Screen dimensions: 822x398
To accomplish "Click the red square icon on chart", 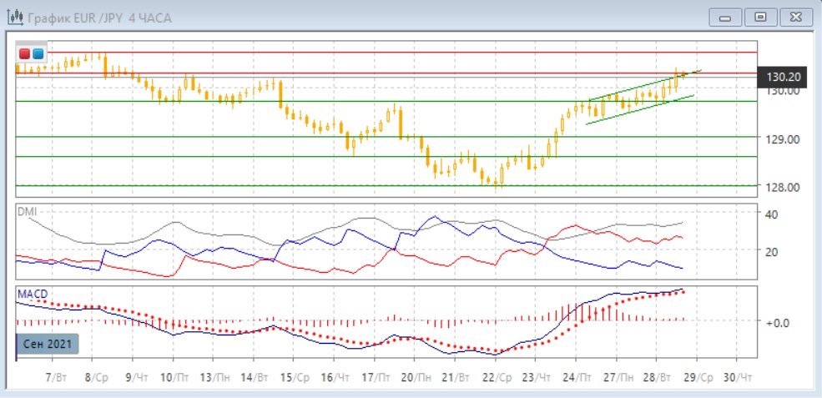I will [24, 53].
